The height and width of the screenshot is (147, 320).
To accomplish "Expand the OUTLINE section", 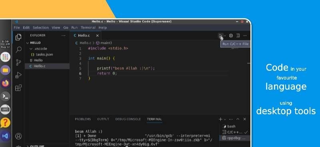I will coord(47,146).
